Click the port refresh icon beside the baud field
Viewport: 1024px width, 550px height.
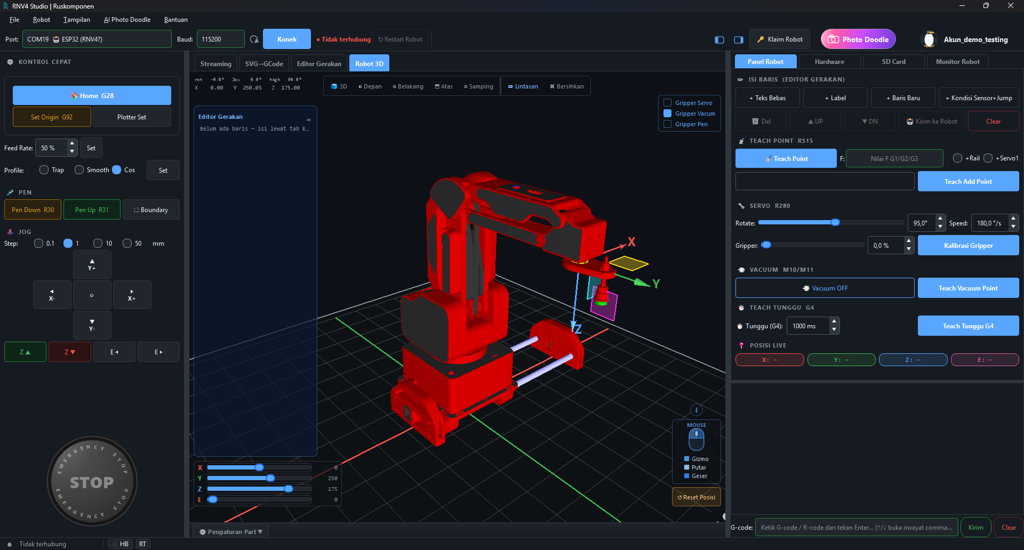pyautogui.click(x=254, y=39)
